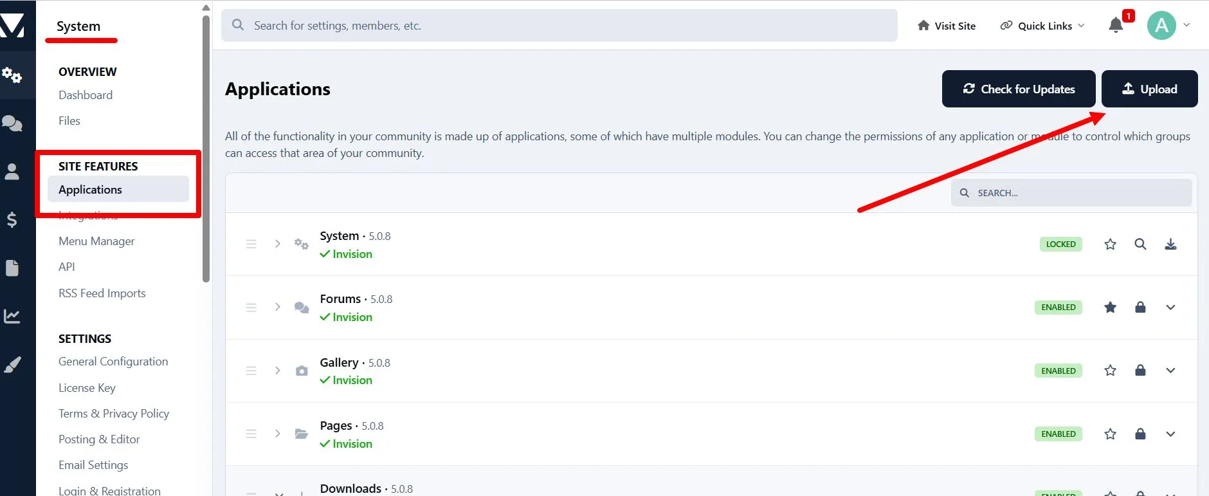Open the Customization paintbrush sidebar icon

pyautogui.click(x=12, y=364)
